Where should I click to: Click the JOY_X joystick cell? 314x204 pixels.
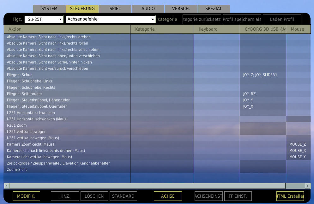(263, 106)
